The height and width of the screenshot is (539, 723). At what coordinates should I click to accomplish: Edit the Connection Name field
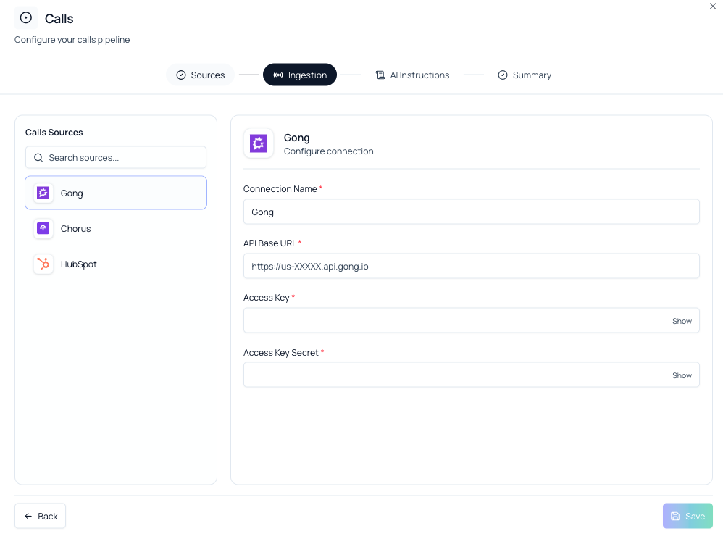(x=471, y=212)
